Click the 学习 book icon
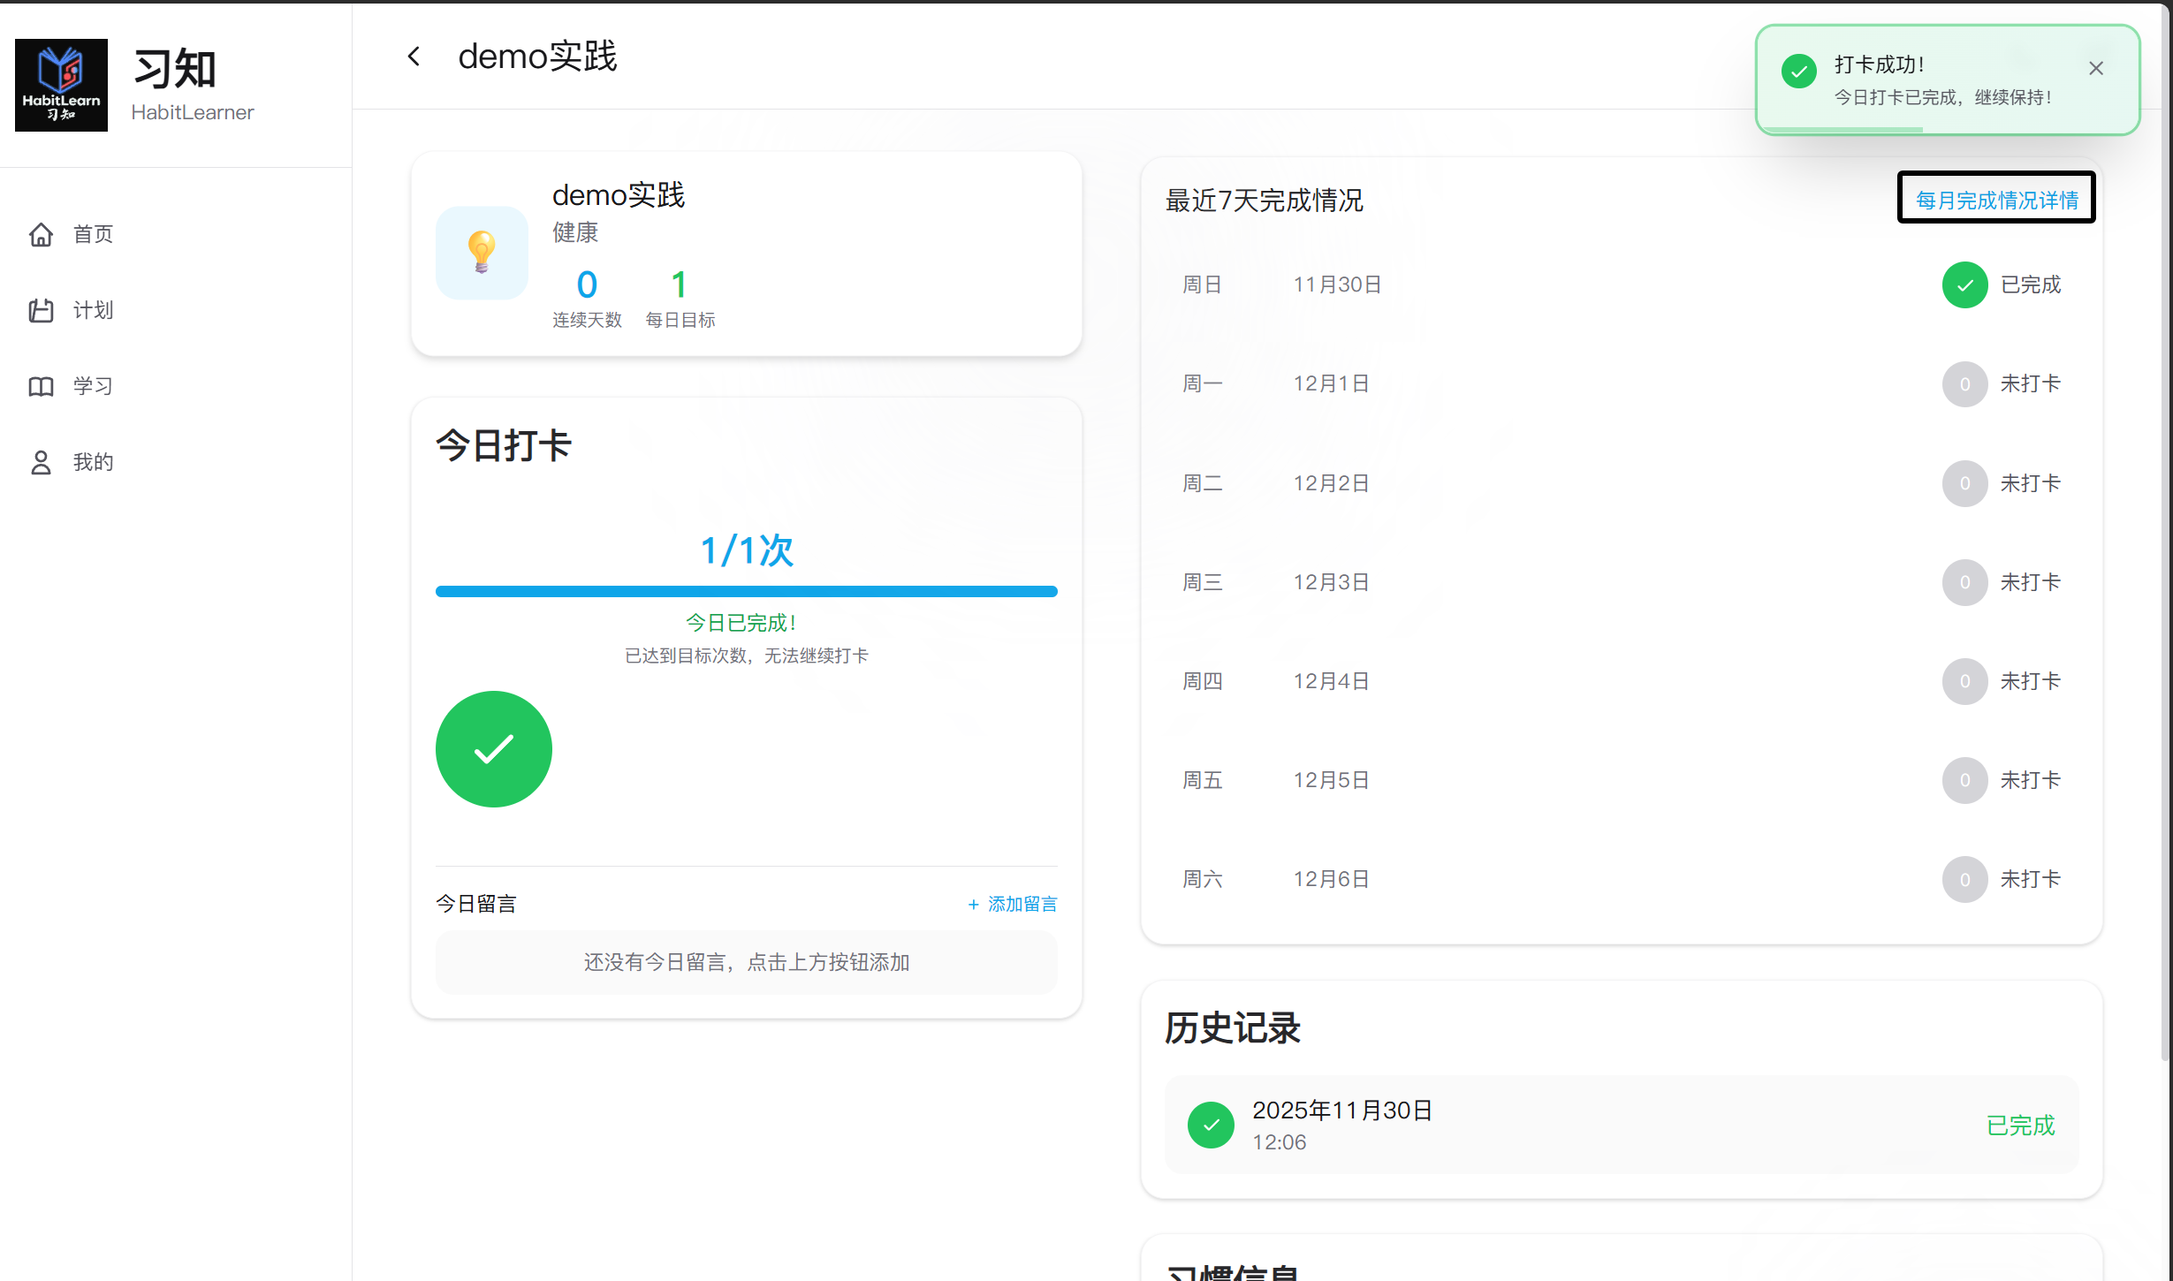The height and width of the screenshot is (1281, 2173). click(x=41, y=385)
